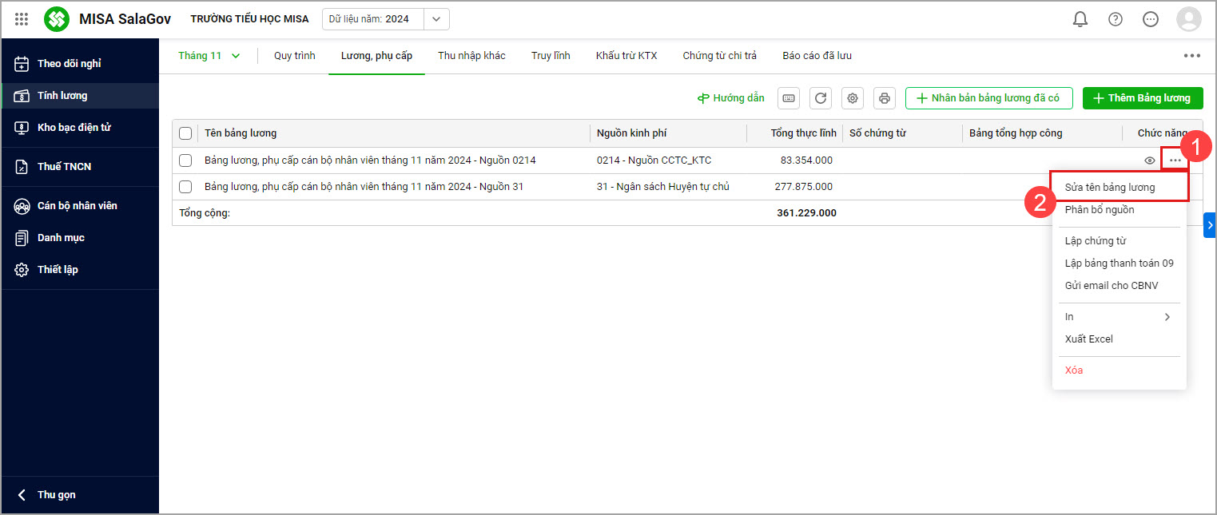Open table settings gear icon
Viewport: 1217px width, 515px height.
tap(853, 98)
